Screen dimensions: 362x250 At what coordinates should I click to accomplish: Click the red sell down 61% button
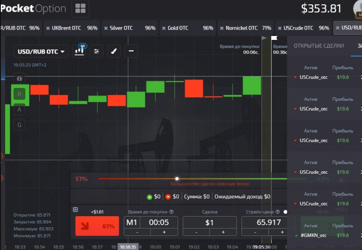coord(97,226)
